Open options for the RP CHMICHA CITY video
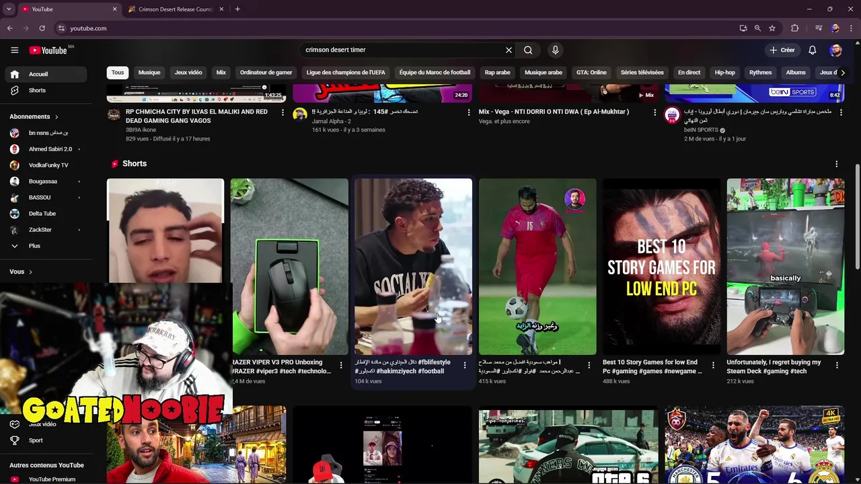Viewport: 861px width, 484px height. [283, 112]
